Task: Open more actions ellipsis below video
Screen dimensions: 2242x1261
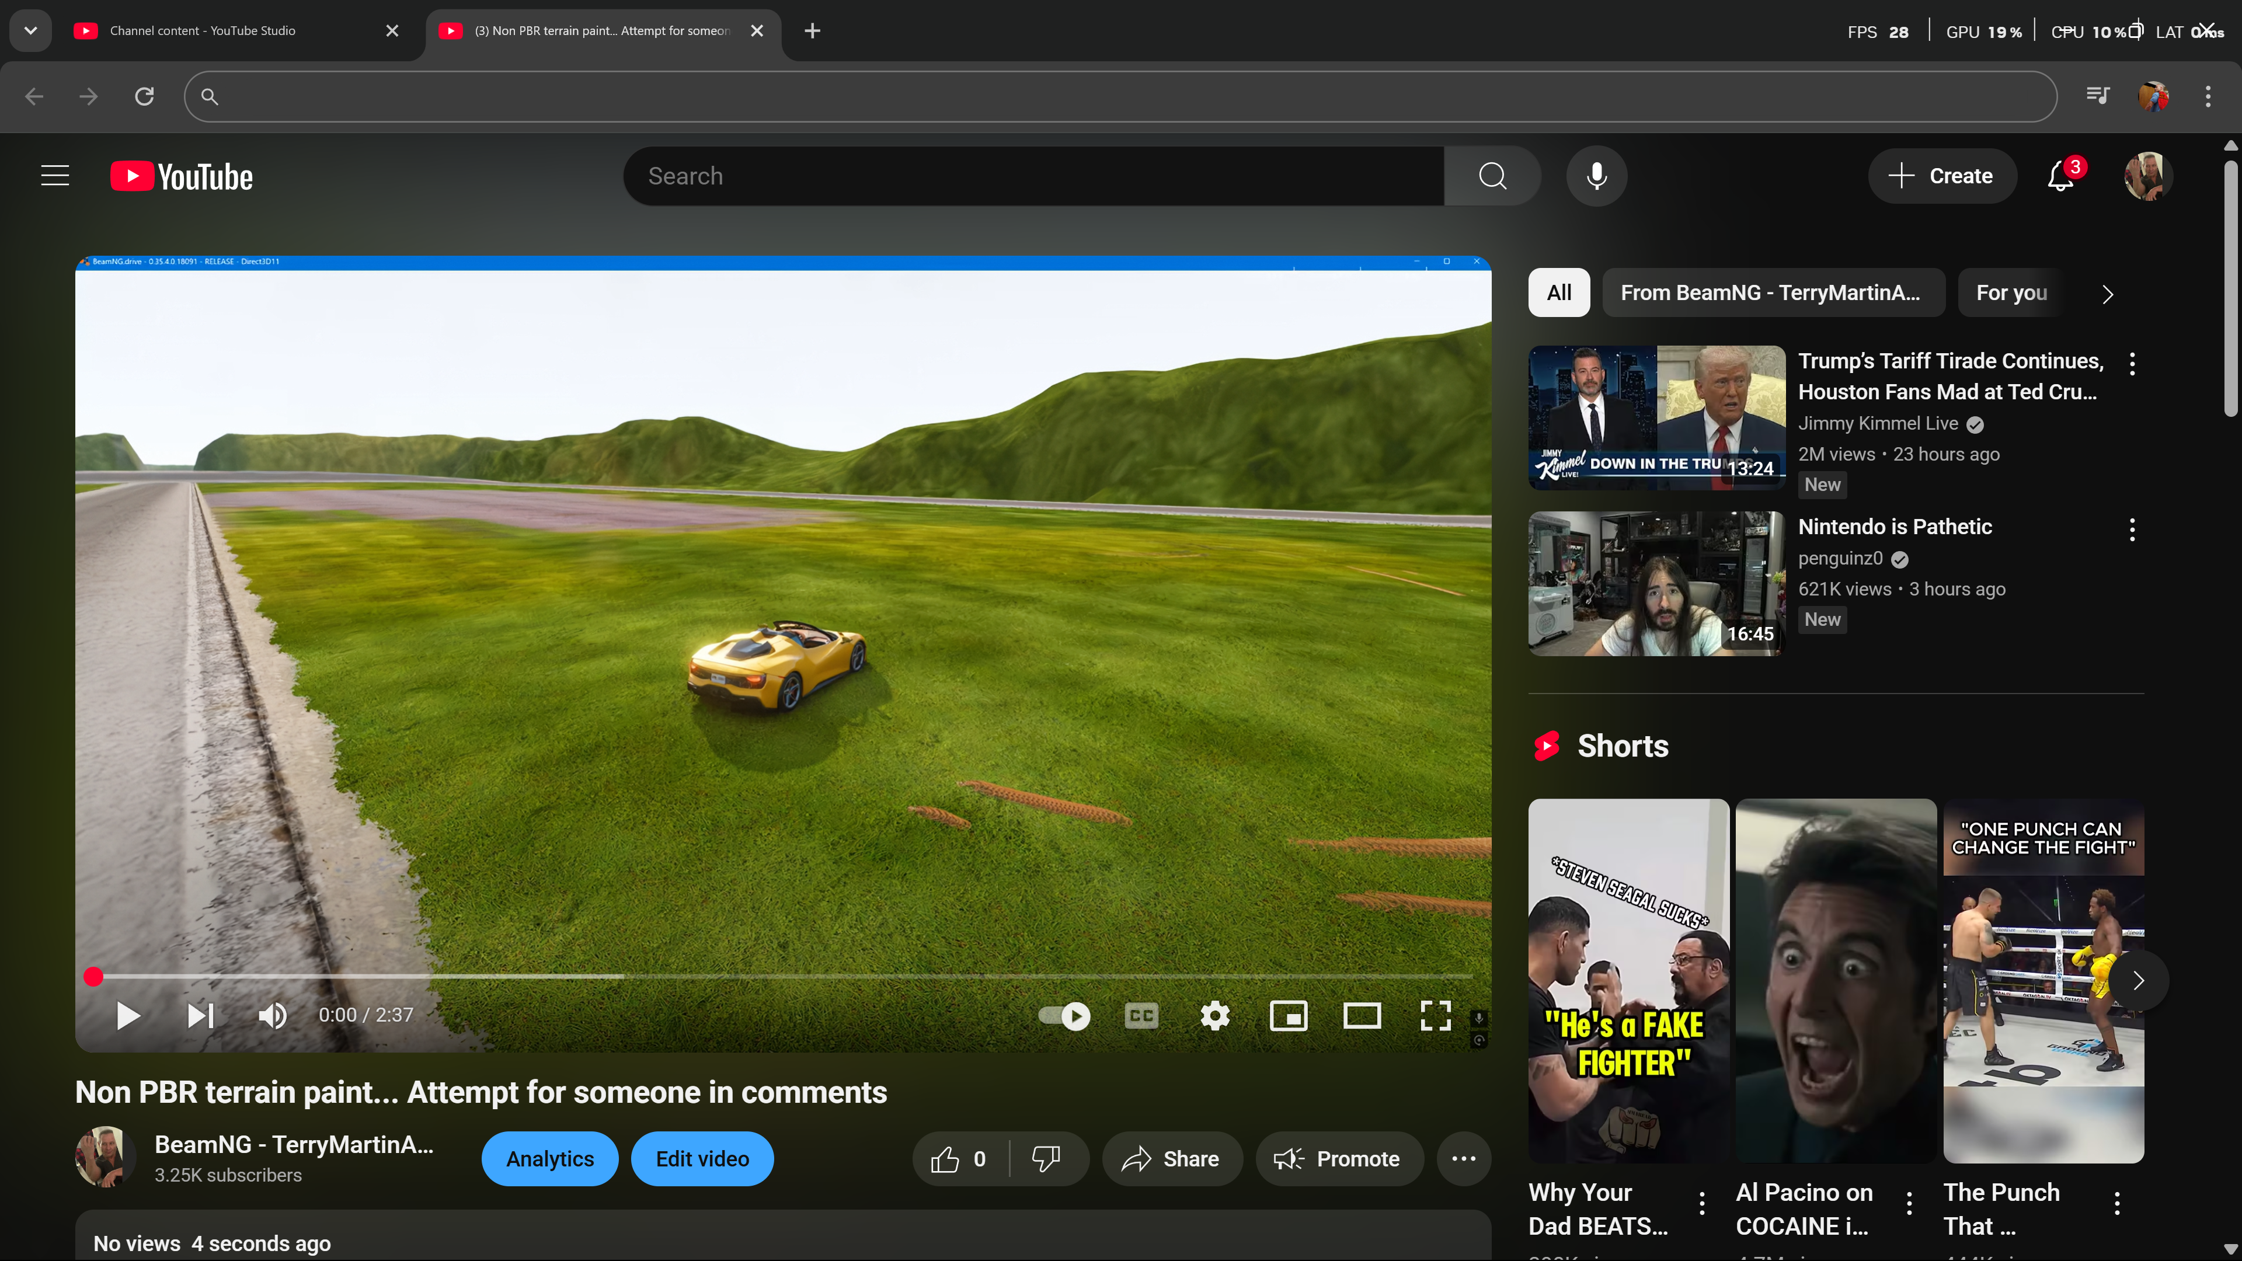Action: [x=1464, y=1158]
